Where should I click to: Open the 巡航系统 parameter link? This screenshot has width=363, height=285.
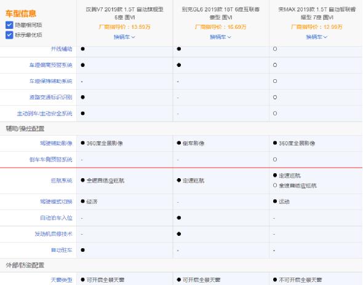point(62,181)
